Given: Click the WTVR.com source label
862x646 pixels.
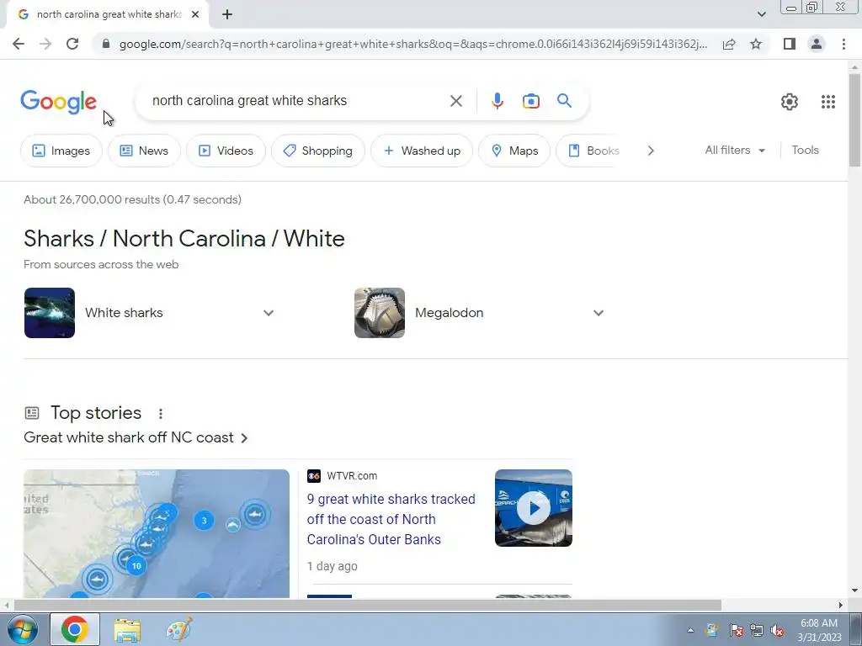Looking at the screenshot, I should click(352, 476).
